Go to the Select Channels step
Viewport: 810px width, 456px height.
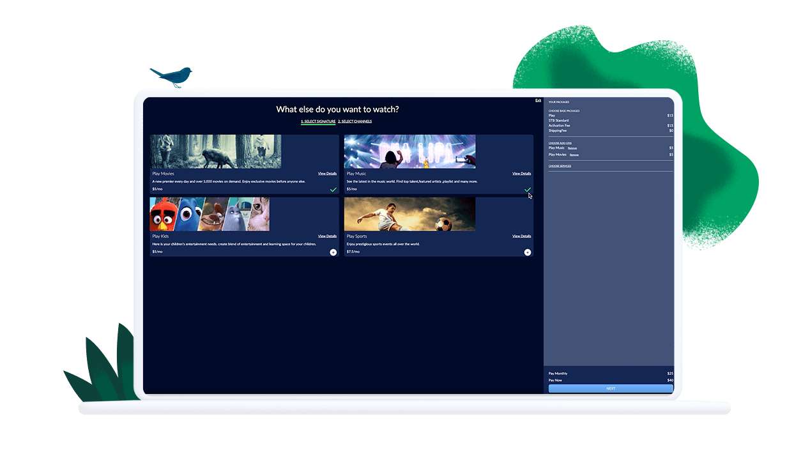pyautogui.click(x=355, y=121)
